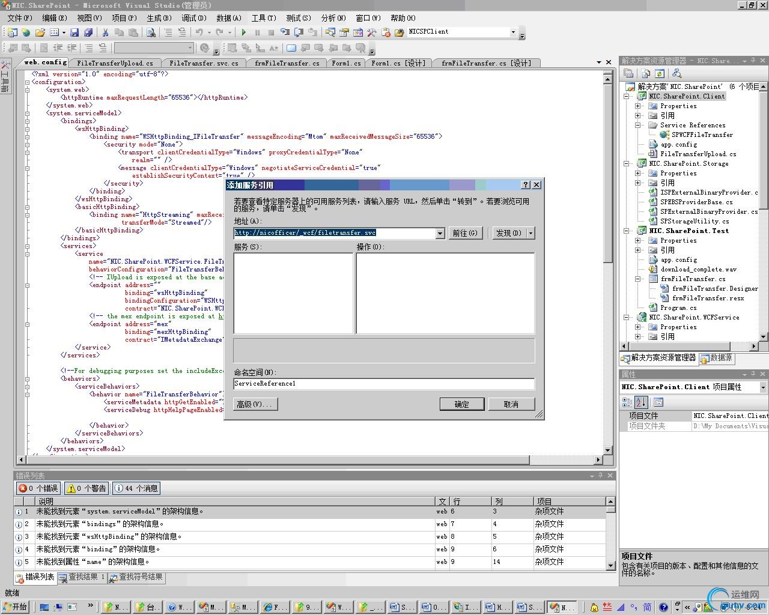Click the Categorized icon in Properties panel

coord(628,402)
